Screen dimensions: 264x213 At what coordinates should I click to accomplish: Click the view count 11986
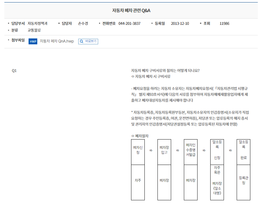(x=224, y=23)
